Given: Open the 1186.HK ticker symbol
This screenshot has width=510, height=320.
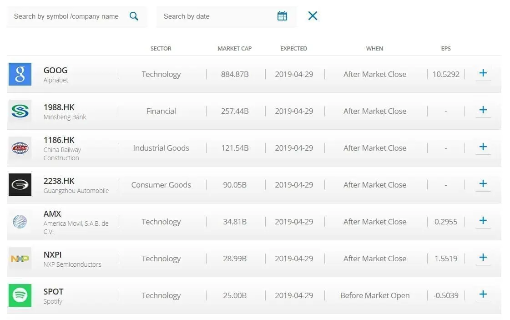Looking at the screenshot, I should coord(59,140).
